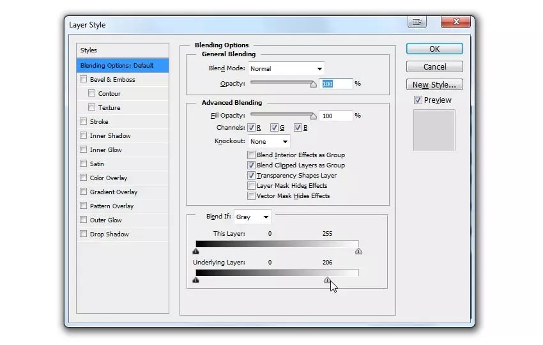Click the window help icon in title bar

pyautogui.click(x=417, y=22)
